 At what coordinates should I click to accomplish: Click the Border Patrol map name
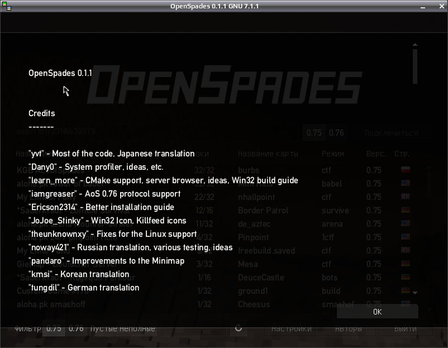click(x=263, y=211)
